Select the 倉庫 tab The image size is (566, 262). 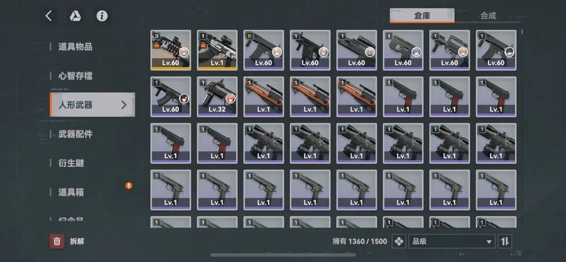tap(422, 16)
